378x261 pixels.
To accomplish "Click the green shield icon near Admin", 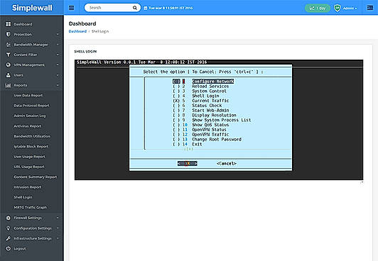I will click(x=337, y=9).
